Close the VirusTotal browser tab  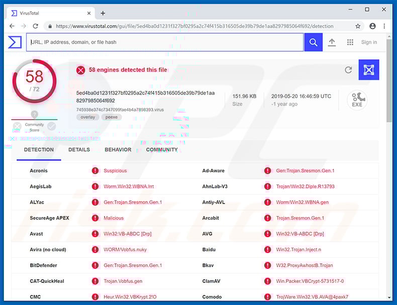(89, 13)
